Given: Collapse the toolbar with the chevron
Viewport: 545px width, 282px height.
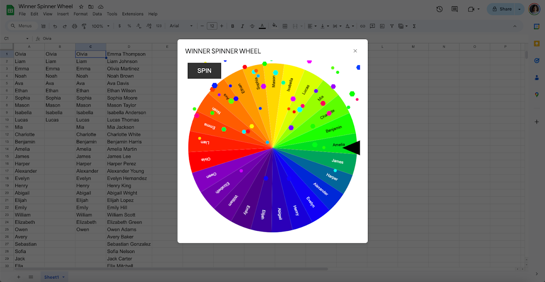Looking at the screenshot, I should pos(515,26).
